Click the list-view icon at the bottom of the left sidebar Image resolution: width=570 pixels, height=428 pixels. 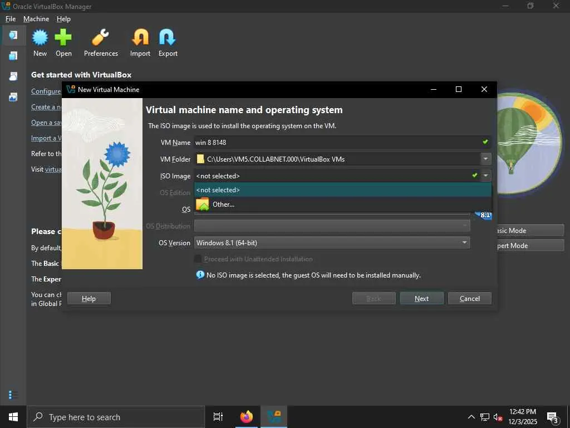[13, 395]
